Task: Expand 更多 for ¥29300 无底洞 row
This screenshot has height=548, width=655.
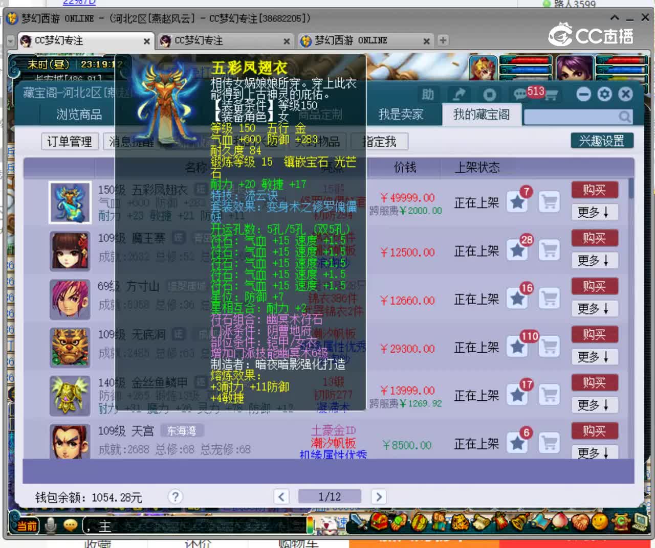Action: coord(595,356)
